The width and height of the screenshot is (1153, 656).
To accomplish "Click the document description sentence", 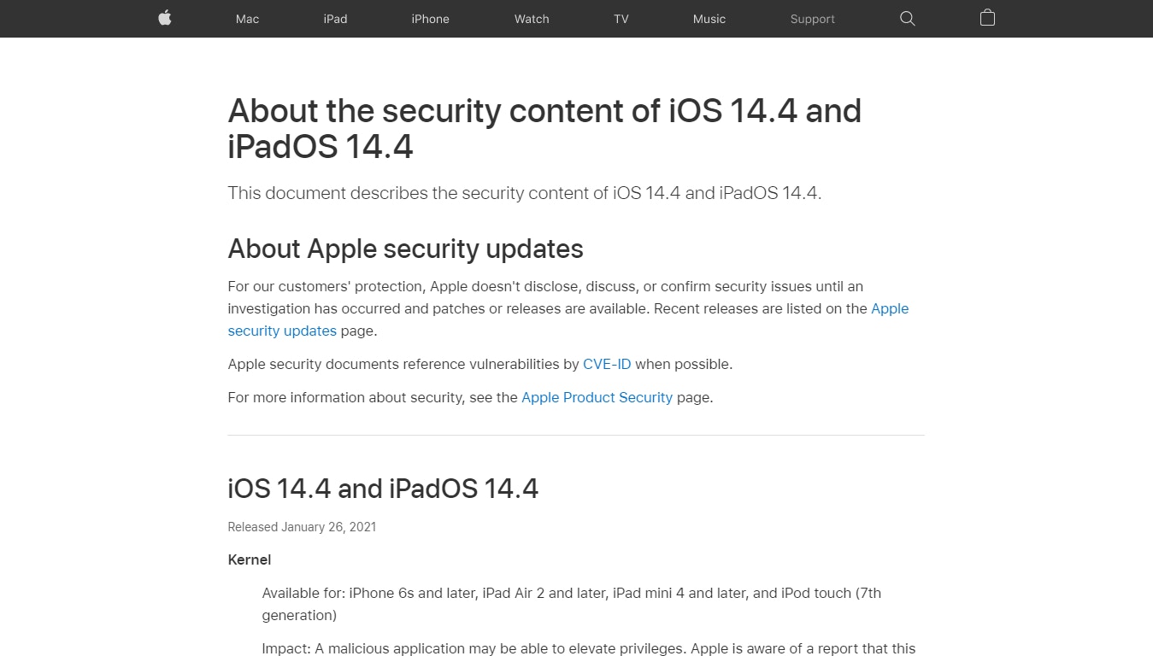I will point(524,193).
